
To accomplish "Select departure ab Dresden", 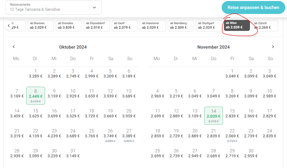I will tap(69, 25).
